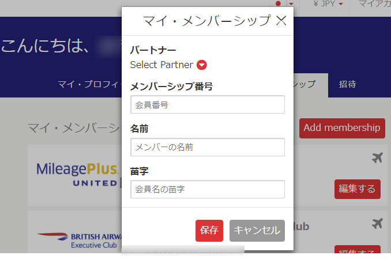
Task: Click the Add membership button
Action: click(x=342, y=128)
